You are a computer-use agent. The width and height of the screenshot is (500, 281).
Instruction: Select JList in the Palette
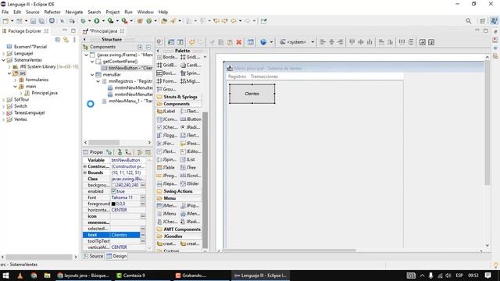(x=187, y=159)
